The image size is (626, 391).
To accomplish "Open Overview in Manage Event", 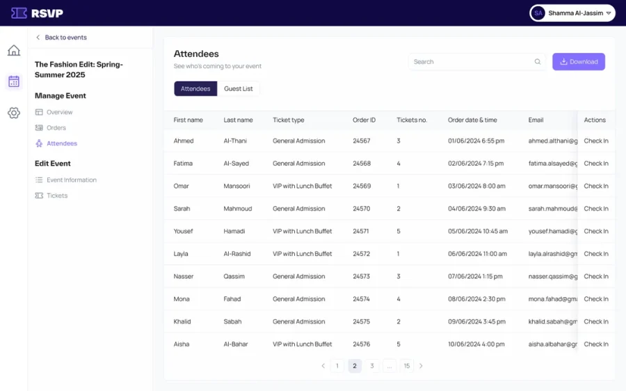I will point(60,112).
